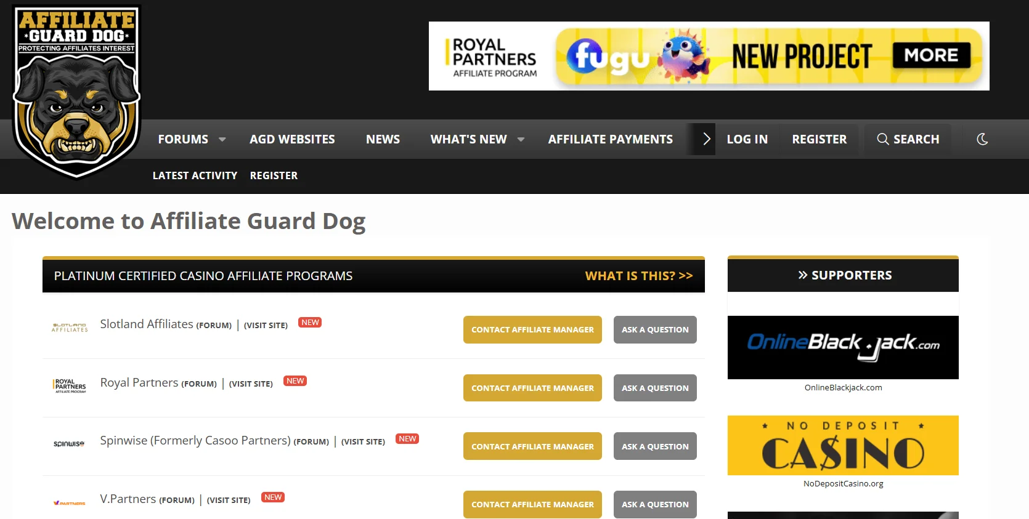
Task: Contact affiliate manager for V.Partners
Action: pyautogui.click(x=532, y=504)
